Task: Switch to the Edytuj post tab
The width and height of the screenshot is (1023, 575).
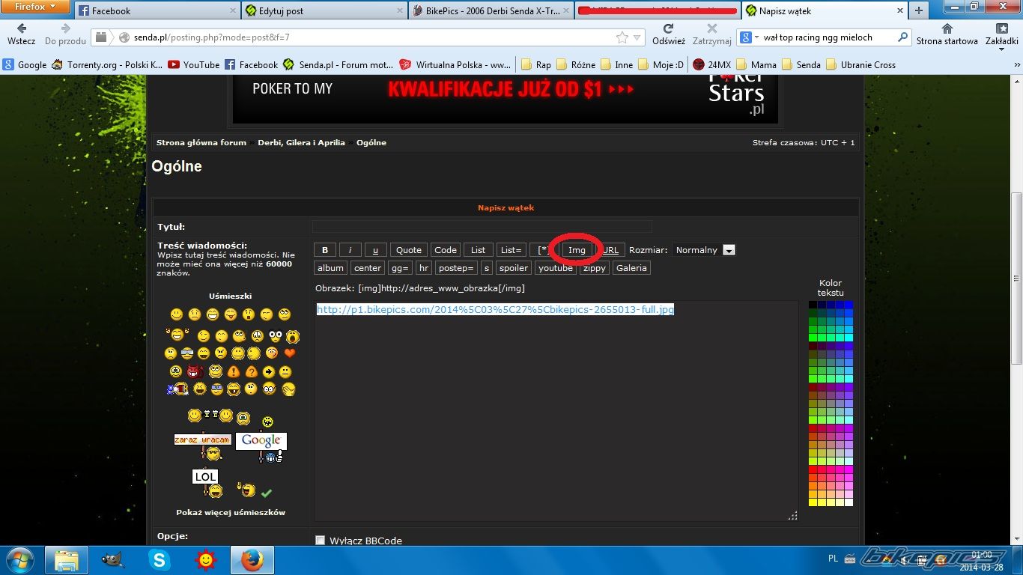Action: click(324, 11)
